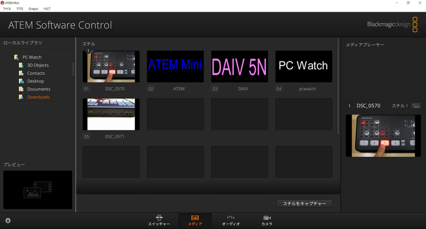Click the スイッチャー tab icon
The image size is (426, 229).
tap(159, 218)
